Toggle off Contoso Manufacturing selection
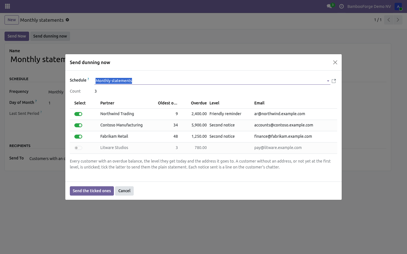The image size is (407, 254). pyautogui.click(x=78, y=125)
